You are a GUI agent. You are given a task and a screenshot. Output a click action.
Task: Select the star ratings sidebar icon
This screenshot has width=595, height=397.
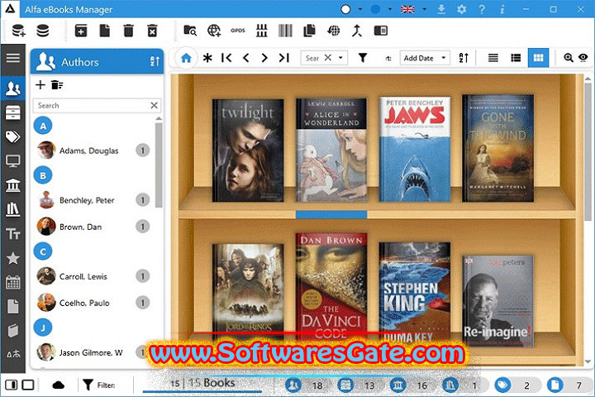coord(13,258)
